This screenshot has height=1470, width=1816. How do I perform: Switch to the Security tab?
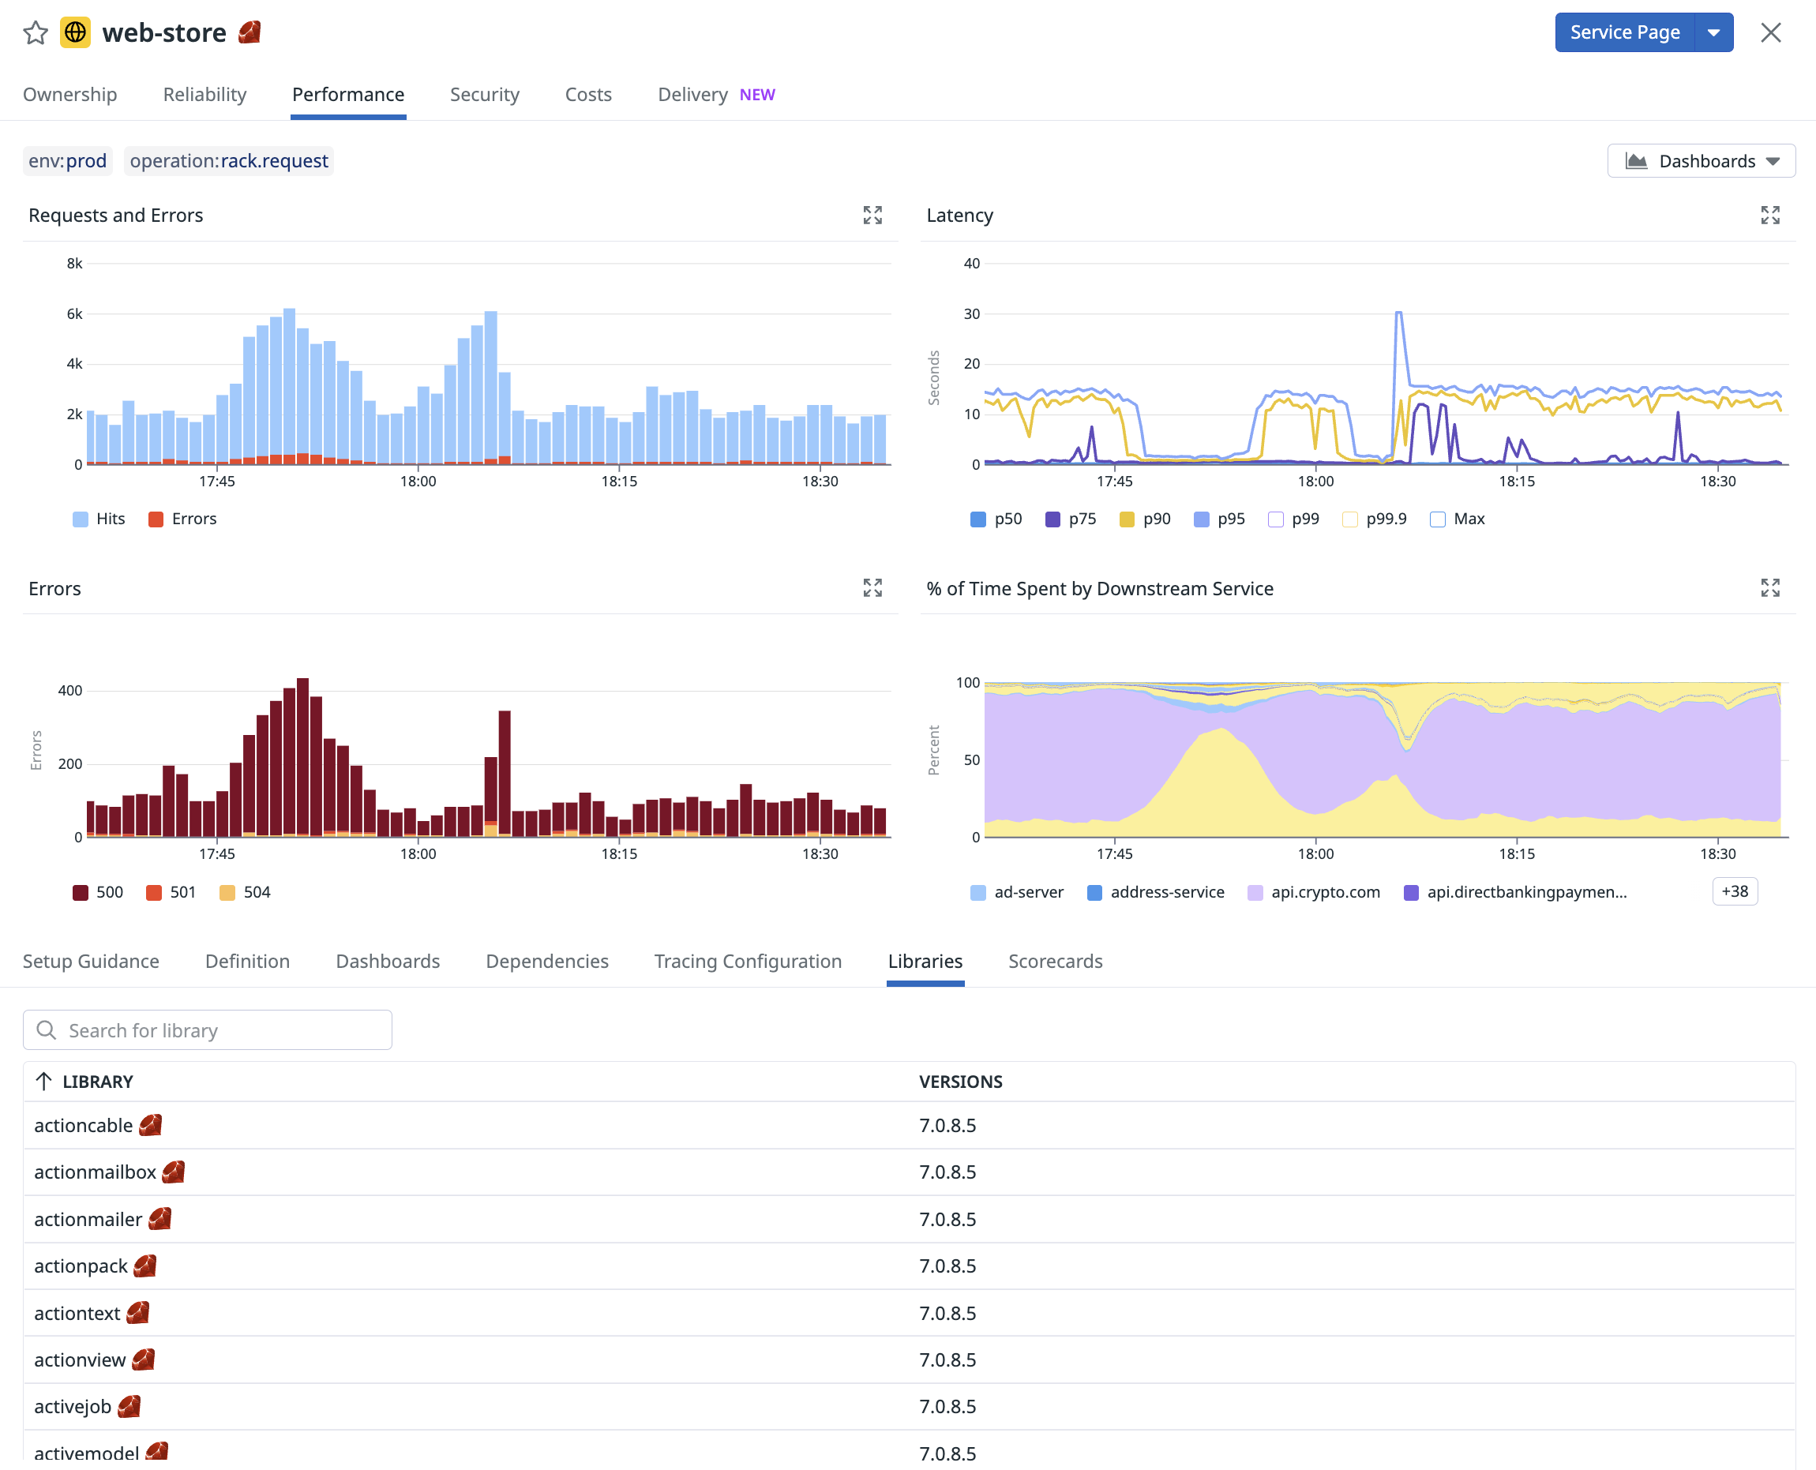tap(485, 94)
